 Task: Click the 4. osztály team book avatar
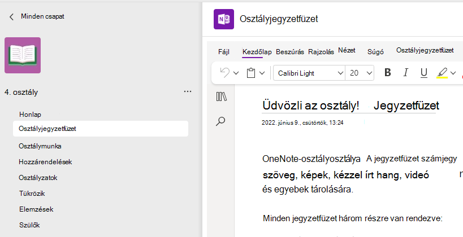pos(23,55)
